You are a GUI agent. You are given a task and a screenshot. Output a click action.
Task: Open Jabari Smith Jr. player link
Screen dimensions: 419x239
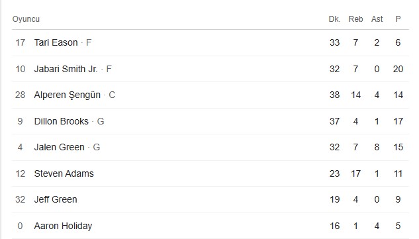pos(66,69)
